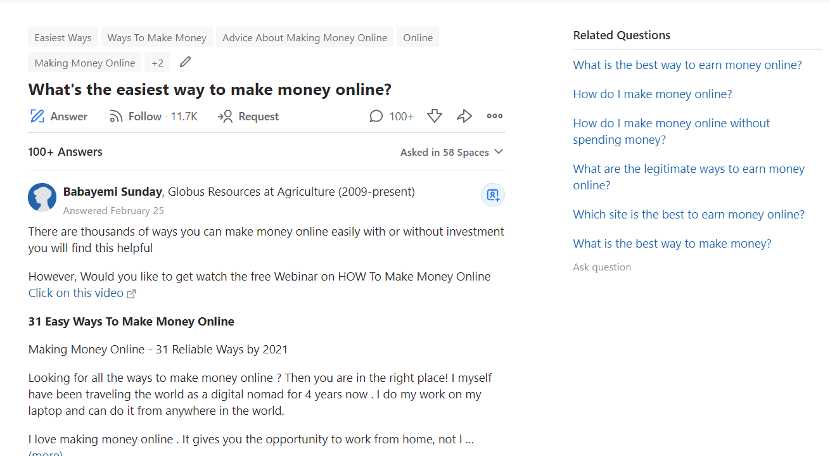Click the question title heading
Screen dimensions: 830x456
210,89
